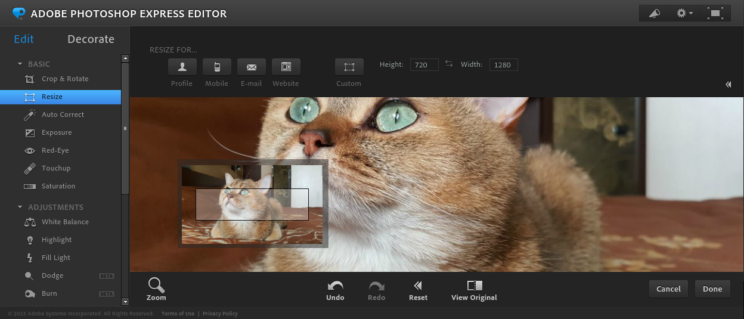Open the Exposure adjustment
This screenshot has height=319, width=744.
point(60,132)
